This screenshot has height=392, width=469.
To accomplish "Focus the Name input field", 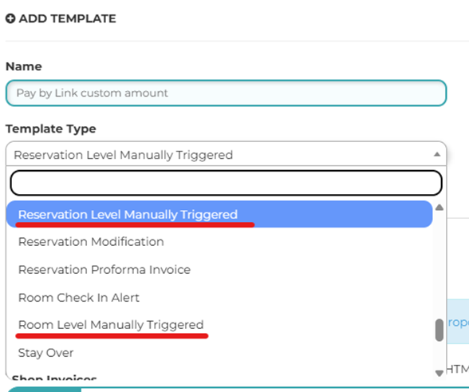I will 227,93.
